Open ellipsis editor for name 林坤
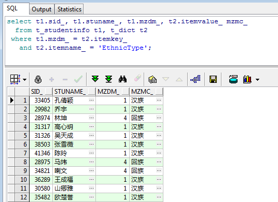The height and width of the screenshot is (202, 278). [91, 118]
